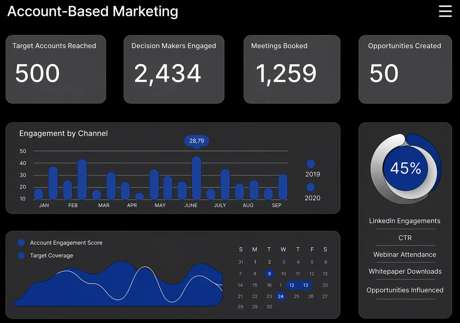Select date 30 in calendar
This screenshot has height=323, width=460.
269,307
